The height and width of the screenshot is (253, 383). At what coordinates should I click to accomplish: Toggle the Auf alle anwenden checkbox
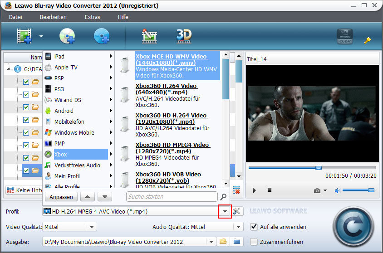pyautogui.click(x=254, y=227)
